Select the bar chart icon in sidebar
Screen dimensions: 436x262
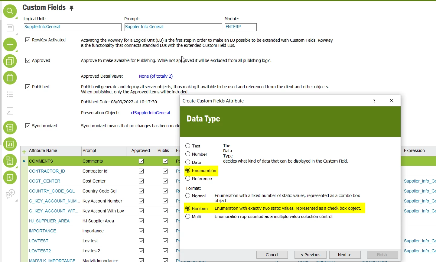[10, 144]
